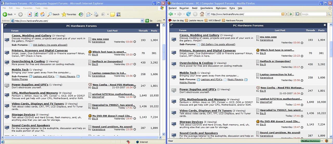The image size is (333, 144).
Task: Open Storage Devices forum in Firefox
Action: pos(191,122)
